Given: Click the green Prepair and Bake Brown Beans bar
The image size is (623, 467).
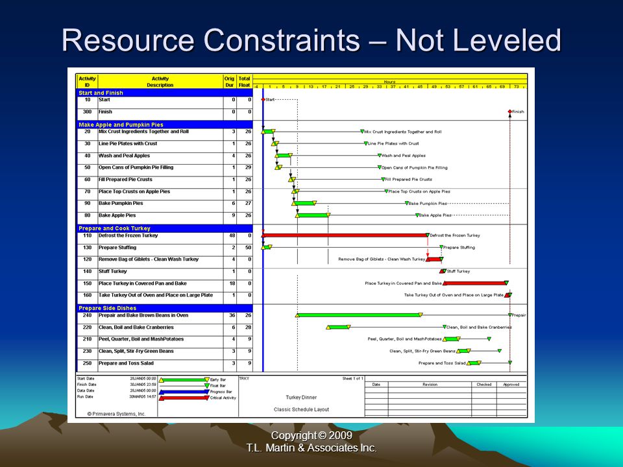Looking at the screenshot, I should 359,315.
